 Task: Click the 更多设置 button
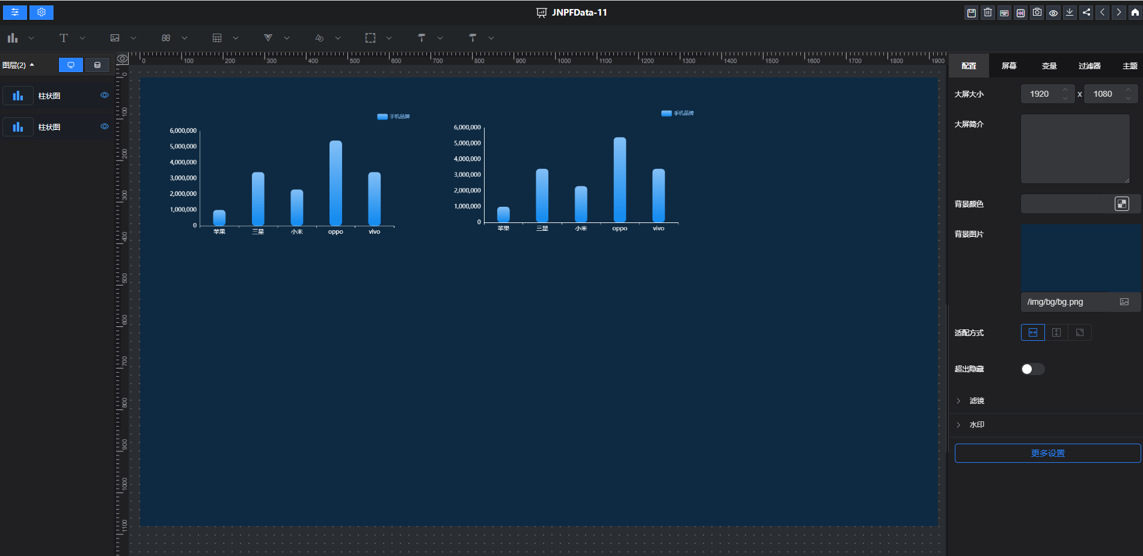(x=1047, y=453)
